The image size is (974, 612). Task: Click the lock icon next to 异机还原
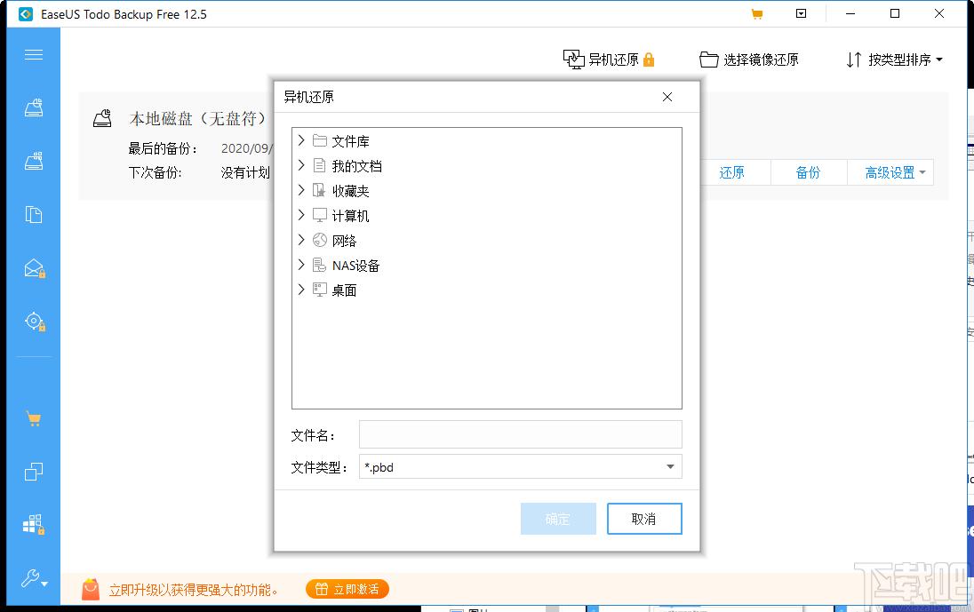[x=649, y=60]
